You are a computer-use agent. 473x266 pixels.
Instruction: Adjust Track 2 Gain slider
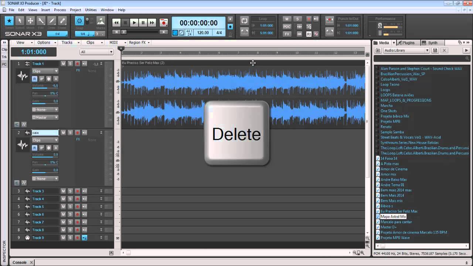pos(45,171)
